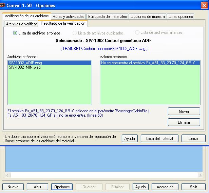The width and height of the screenshot is (209, 193).
Task: Open the 'Opciones de muestra' tab
Action: 148,16
